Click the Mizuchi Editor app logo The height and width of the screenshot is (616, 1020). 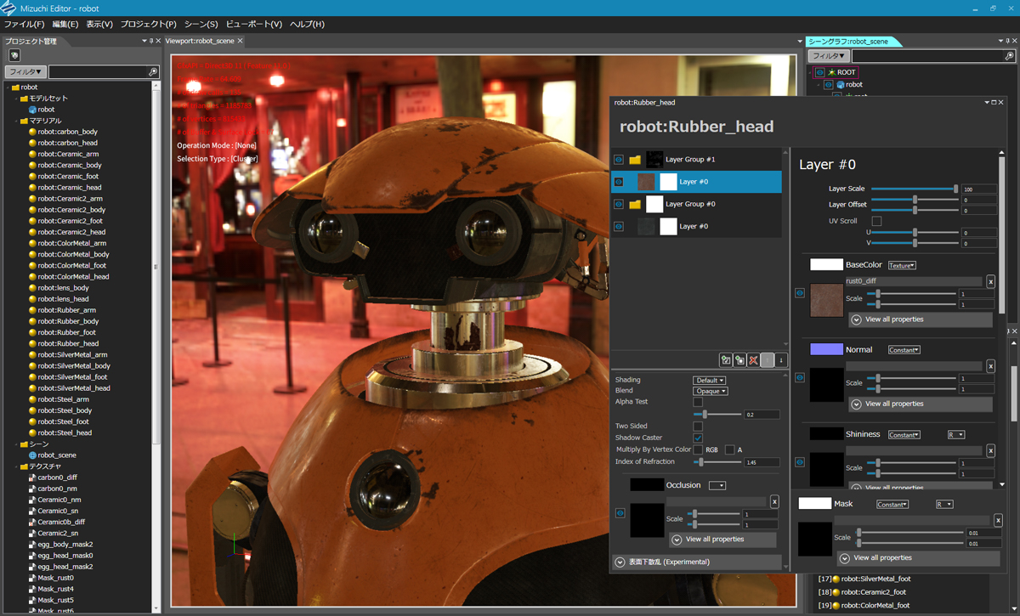click(x=8, y=8)
